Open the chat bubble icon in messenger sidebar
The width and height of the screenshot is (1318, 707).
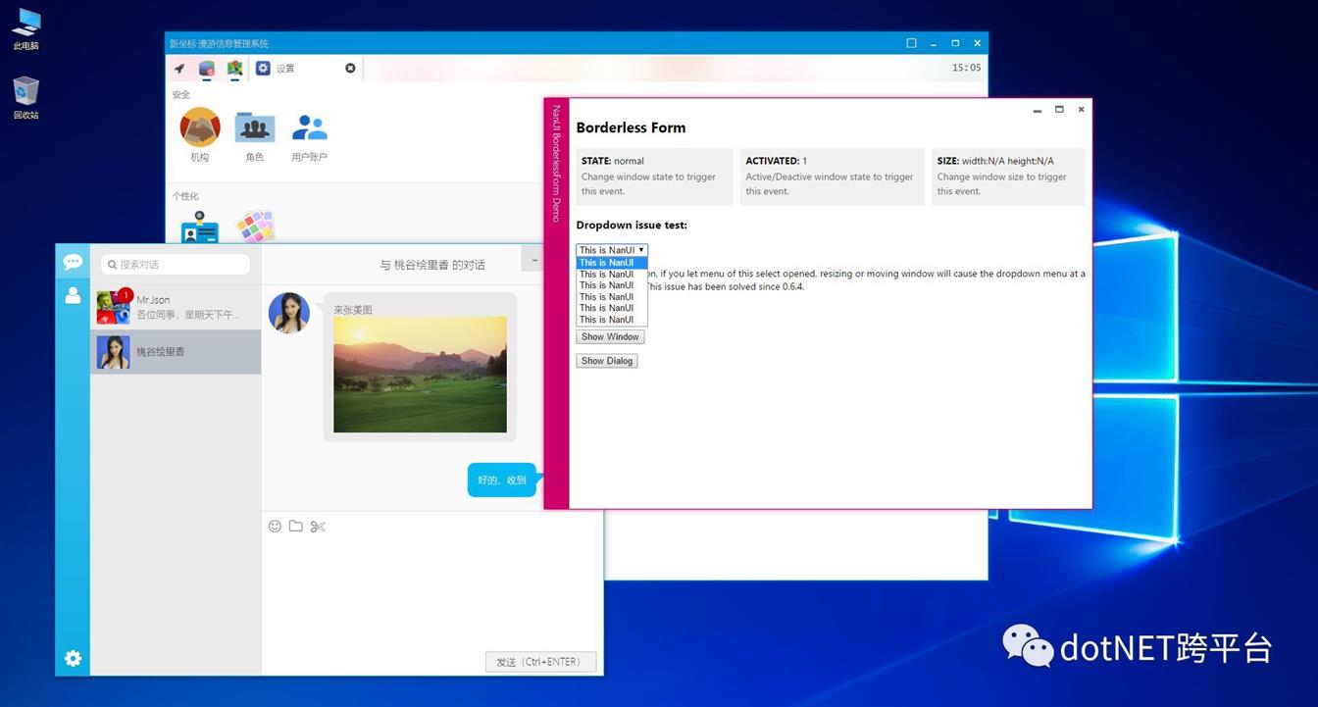(x=73, y=262)
